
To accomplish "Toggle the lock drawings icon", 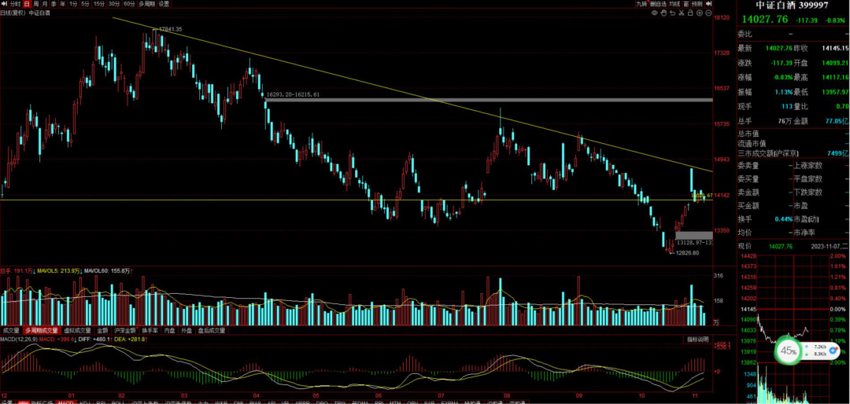I will pyautogui.click(x=690, y=13).
